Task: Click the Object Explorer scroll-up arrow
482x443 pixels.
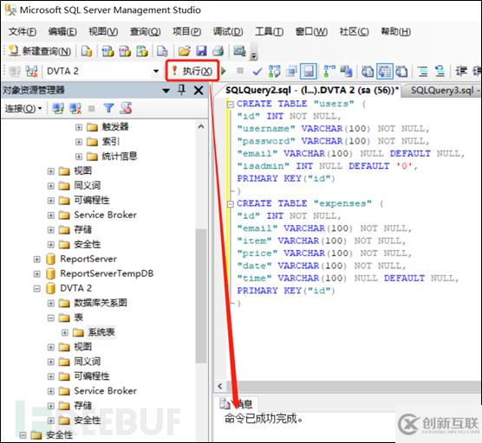Action: click(x=201, y=126)
